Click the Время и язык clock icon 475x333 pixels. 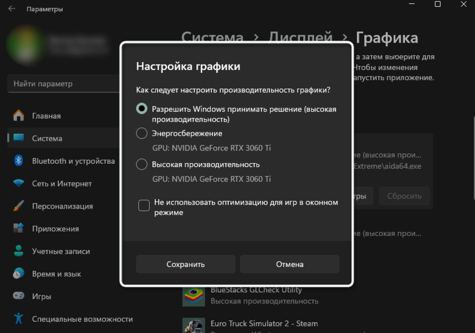tap(18, 274)
